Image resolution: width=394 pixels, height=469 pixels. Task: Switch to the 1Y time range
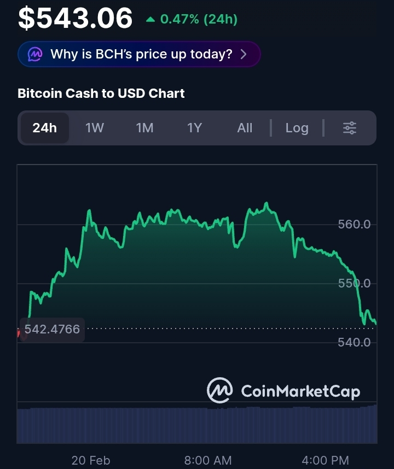(194, 128)
